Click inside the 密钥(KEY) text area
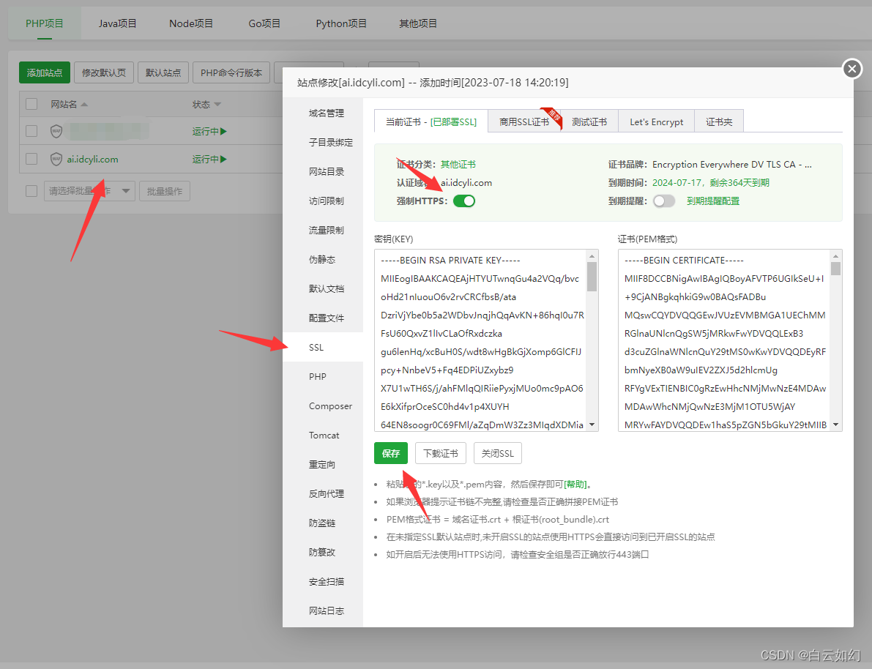This screenshot has width=872, height=669. tap(481, 340)
